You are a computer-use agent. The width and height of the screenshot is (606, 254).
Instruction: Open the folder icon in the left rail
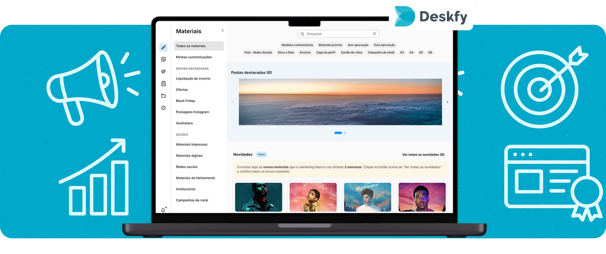164,96
